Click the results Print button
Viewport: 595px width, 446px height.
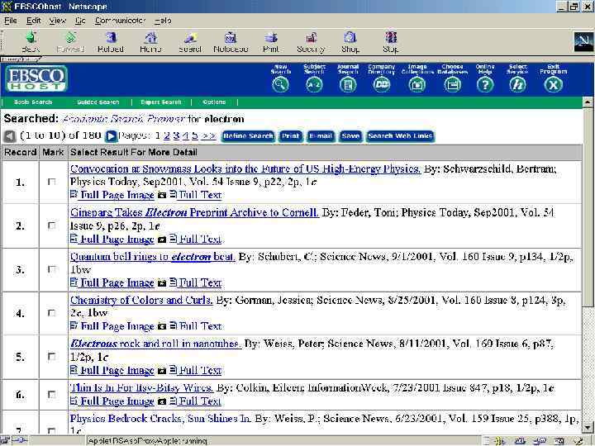click(x=291, y=136)
